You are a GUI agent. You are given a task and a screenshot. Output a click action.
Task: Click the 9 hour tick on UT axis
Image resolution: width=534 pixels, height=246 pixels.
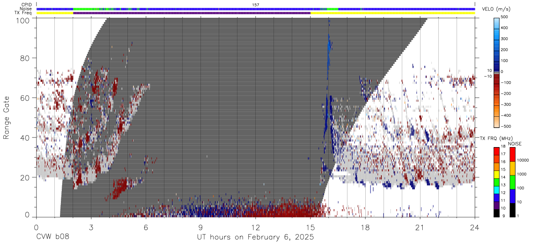point(200,227)
